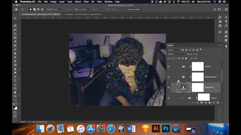Hide the Selective Color 1 layer
The width and height of the screenshot is (241, 135).
pyautogui.click(x=169, y=77)
